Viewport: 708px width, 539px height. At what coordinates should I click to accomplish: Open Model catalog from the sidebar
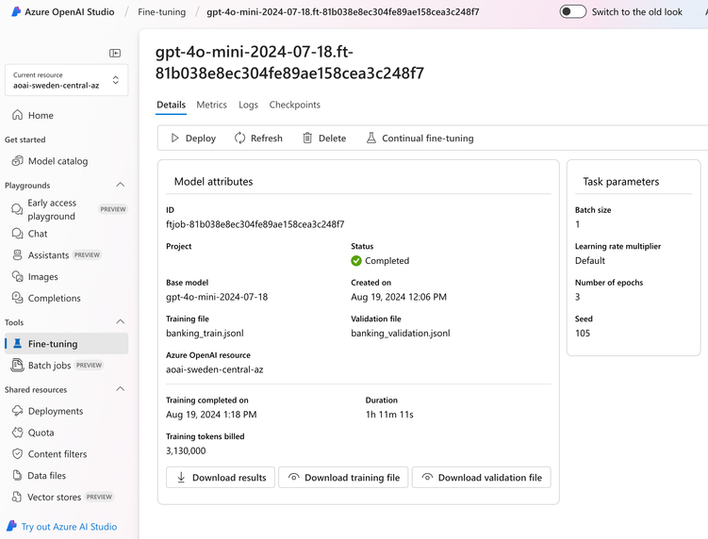58,161
